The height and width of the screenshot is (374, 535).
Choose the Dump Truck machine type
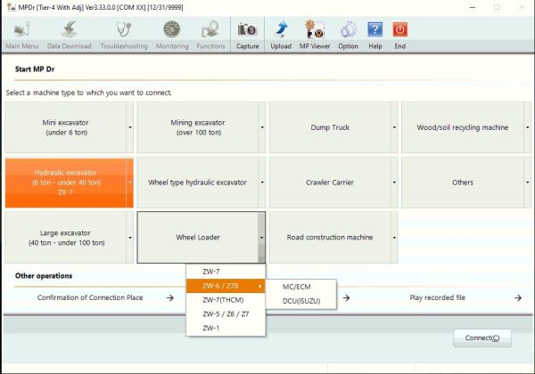pos(330,127)
